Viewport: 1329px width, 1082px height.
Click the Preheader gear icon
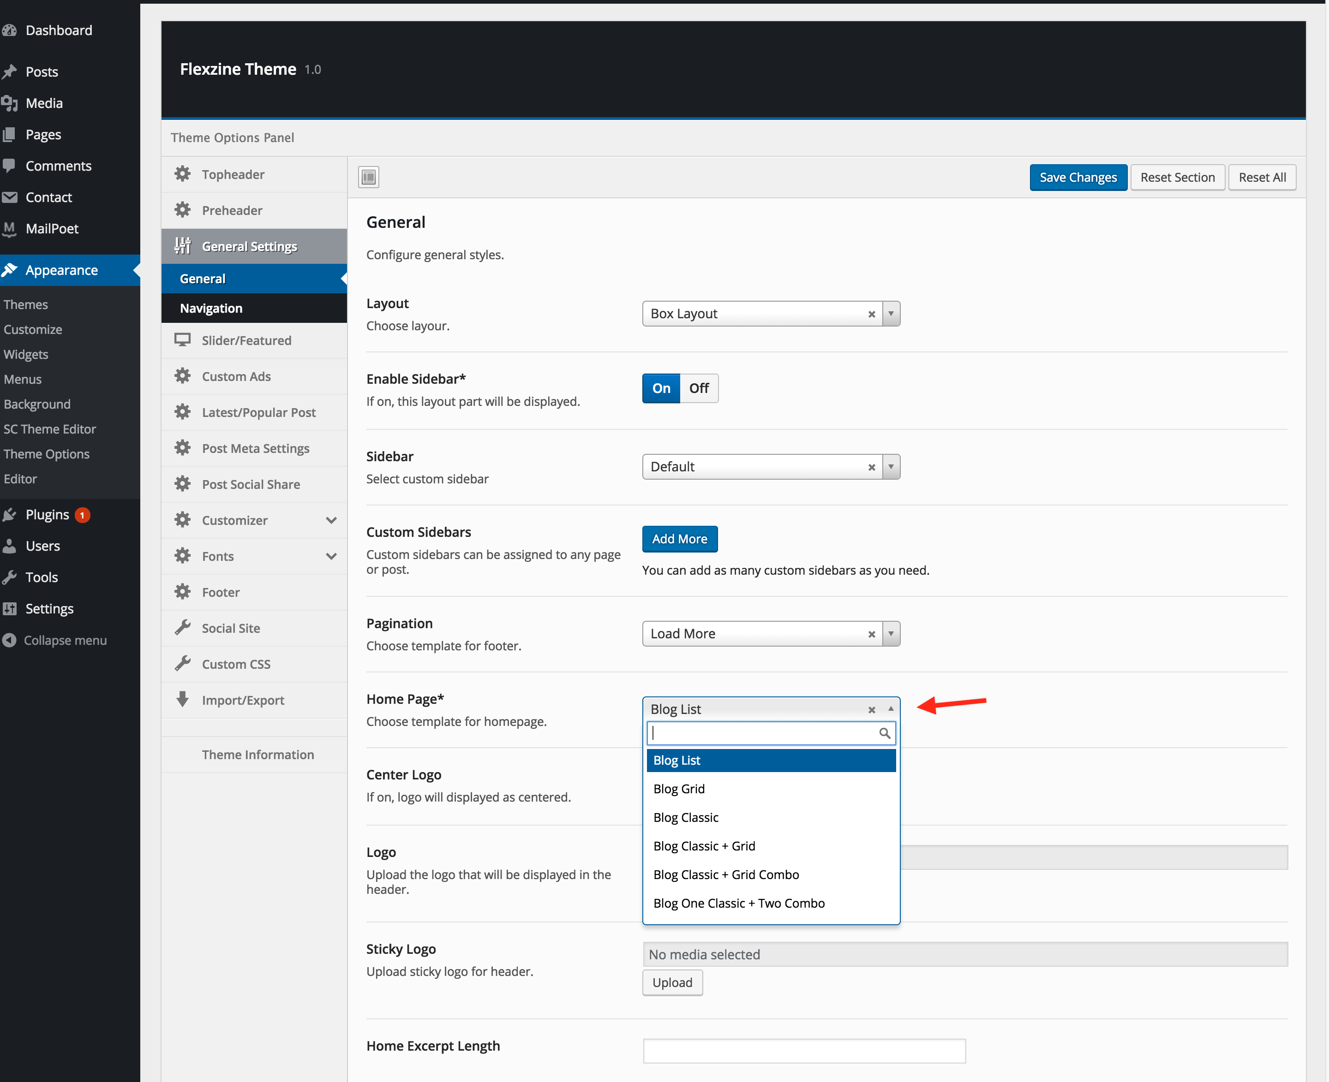182,210
